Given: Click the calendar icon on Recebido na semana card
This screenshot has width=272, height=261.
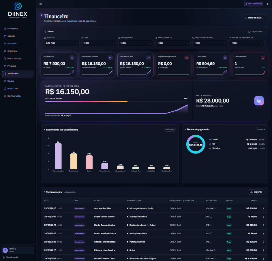Looking at the screenshot, I should [x=110, y=58].
